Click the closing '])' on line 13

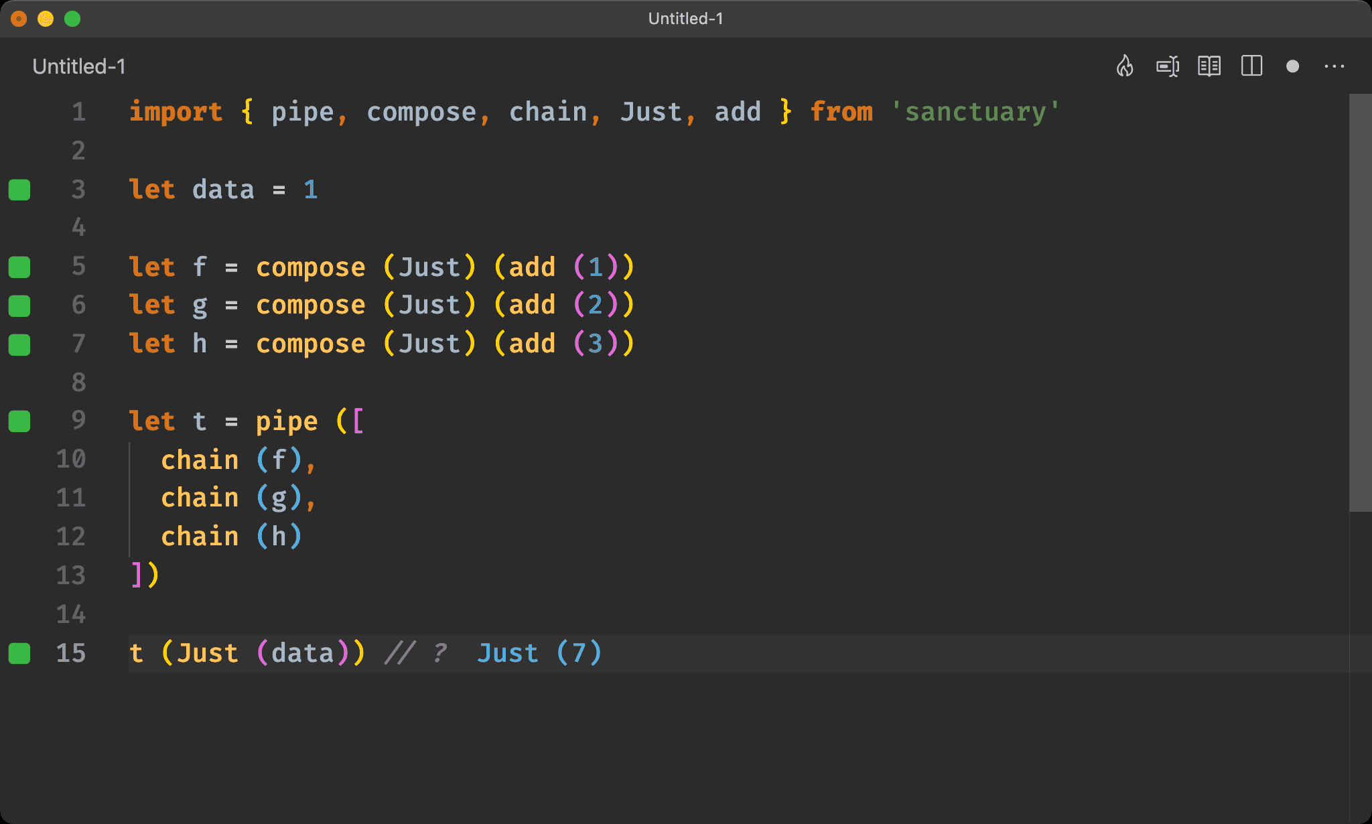click(145, 575)
